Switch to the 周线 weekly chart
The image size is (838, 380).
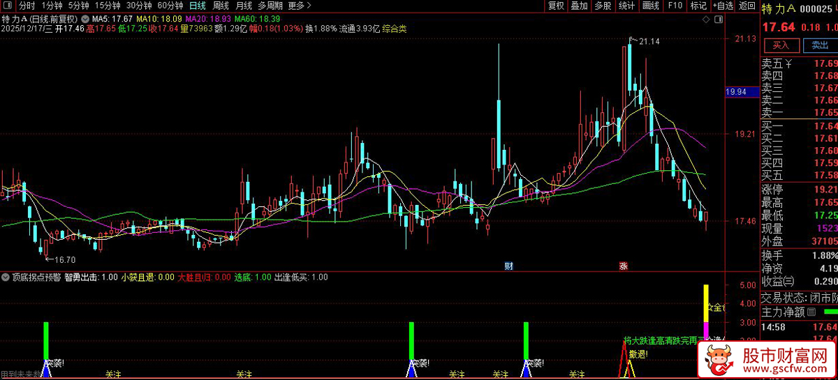coord(221,6)
